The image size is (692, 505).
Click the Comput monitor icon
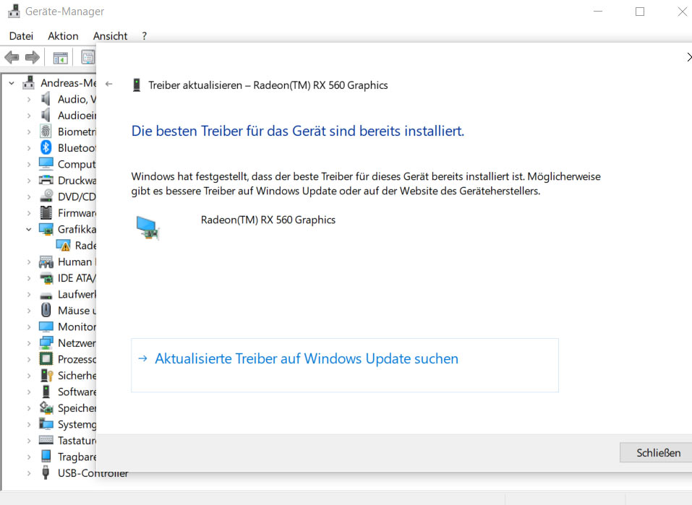[x=46, y=163]
